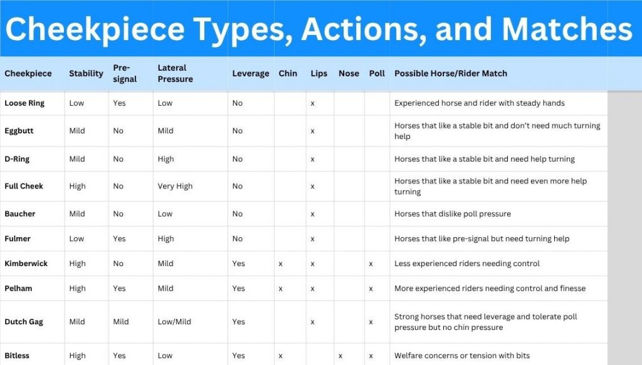Select the Pelham row label
Screen dimensions: 642x365
pyautogui.click(x=18, y=289)
